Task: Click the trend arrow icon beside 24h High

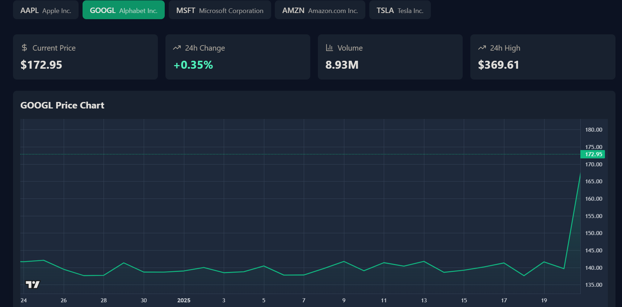Action: tap(482, 48)
